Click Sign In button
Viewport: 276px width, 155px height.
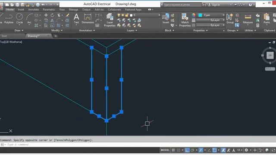pos(214,5)
